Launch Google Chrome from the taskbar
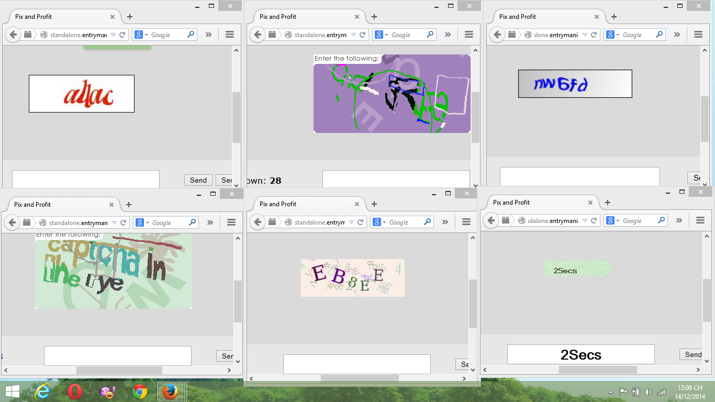Screen dimensions: 715x402 tap(140, 392)
